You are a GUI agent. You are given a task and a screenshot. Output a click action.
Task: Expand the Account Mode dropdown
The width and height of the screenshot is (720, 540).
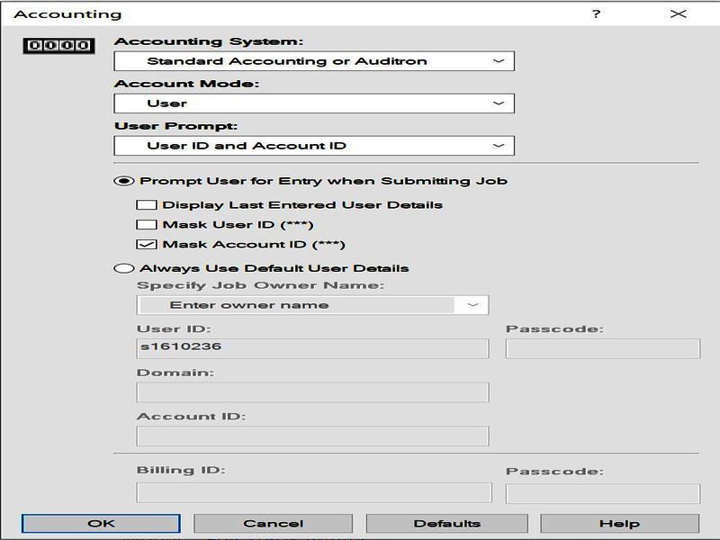pyautogui.click(x=313, y=103)
